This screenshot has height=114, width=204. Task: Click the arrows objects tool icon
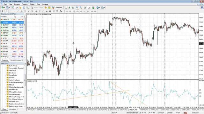pyautogui.click(x=61, y=11)
